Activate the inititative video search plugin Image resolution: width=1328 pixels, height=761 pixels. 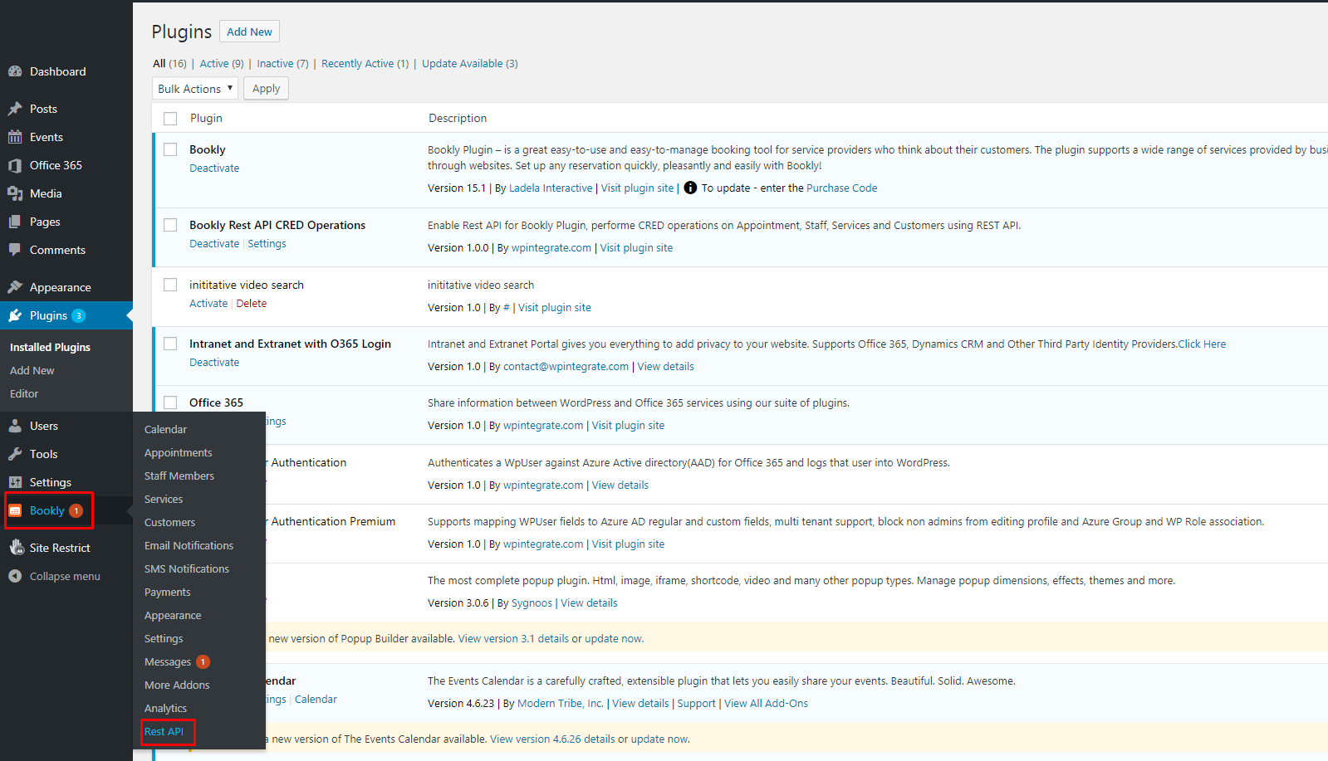coord(208,303)
